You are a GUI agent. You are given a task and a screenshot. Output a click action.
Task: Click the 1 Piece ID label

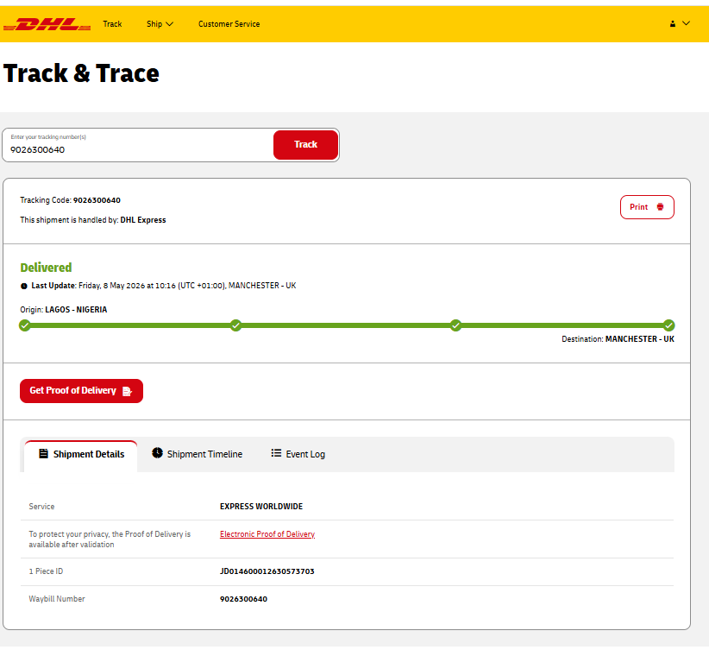click(46, 571)
